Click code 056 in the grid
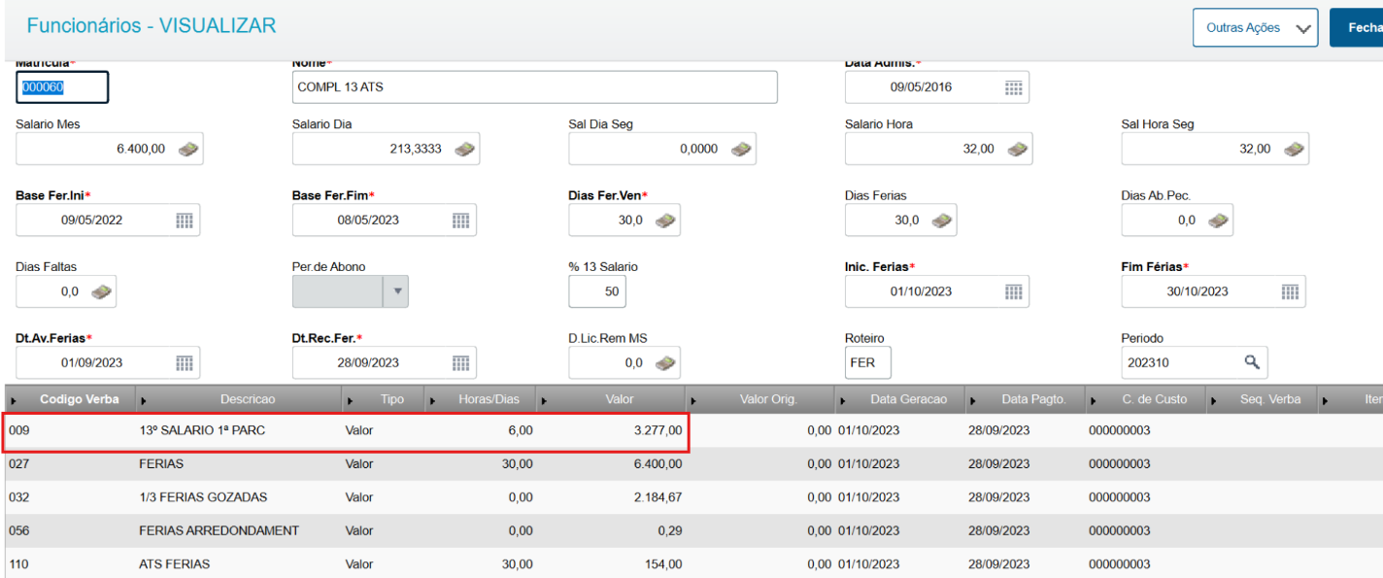1383x578 pixels. [x=18, y=530]
